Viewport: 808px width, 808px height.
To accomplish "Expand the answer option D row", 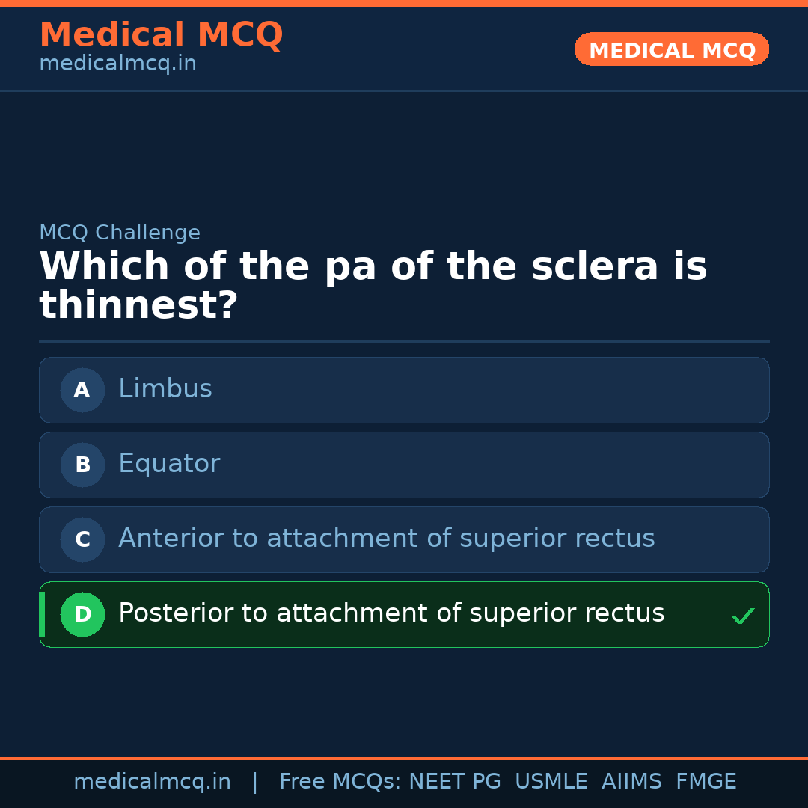I will [404, 614].
